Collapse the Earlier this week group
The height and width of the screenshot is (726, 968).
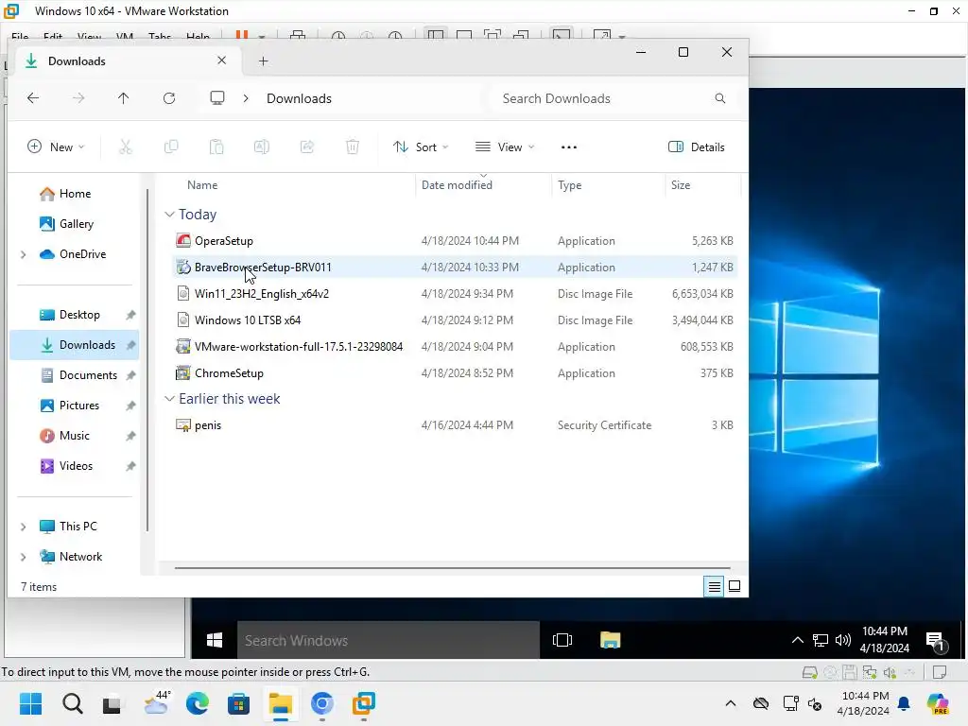pyautogui.click(x=169, y=399)
